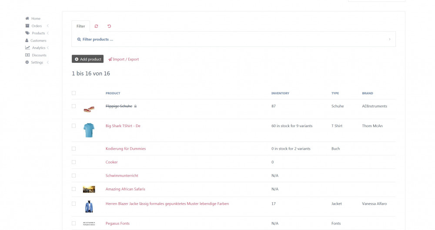This screenshot has height=230, width=435.
Task: Click the Analytics chart icon in sidebar
Action: click(x=27, y=48)
